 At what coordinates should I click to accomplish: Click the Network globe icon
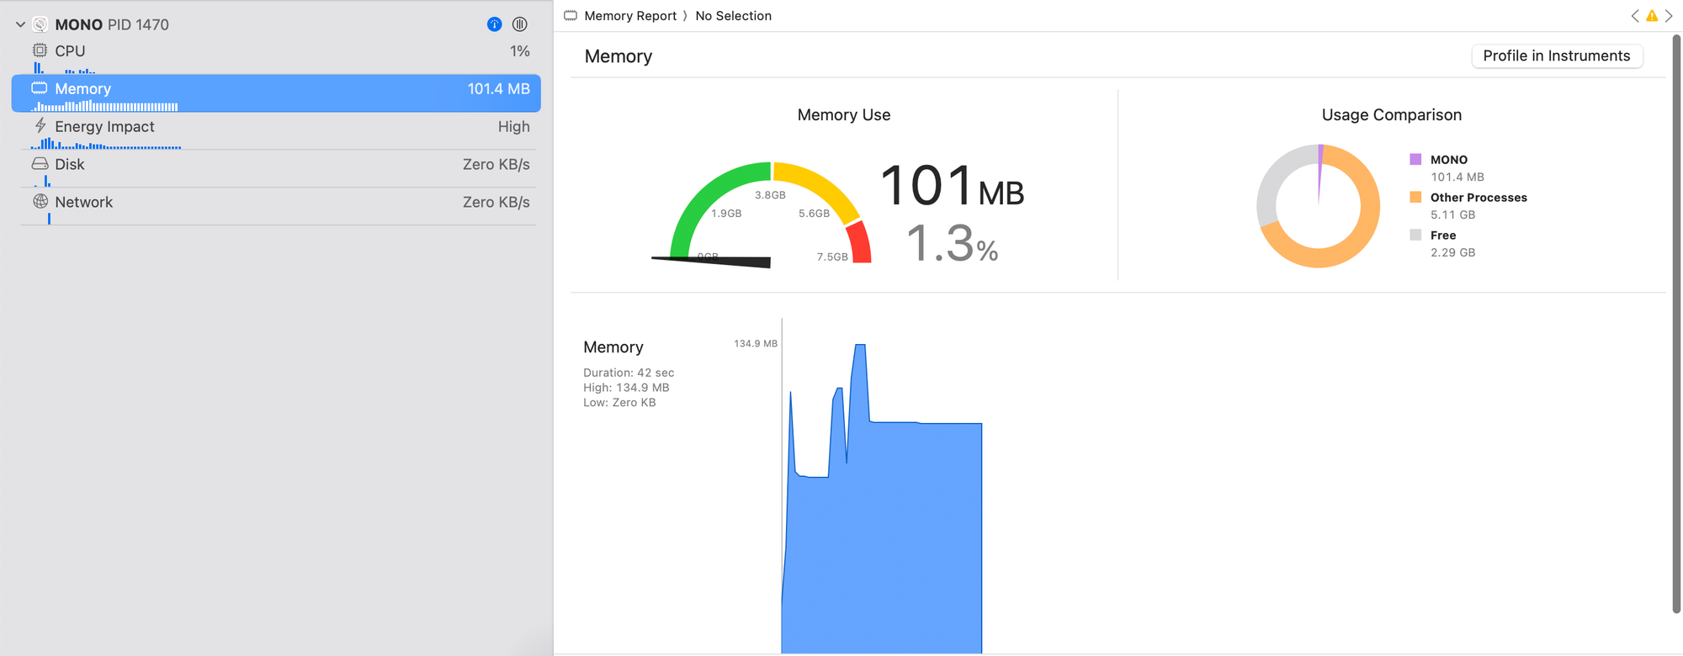click(40, 202)
